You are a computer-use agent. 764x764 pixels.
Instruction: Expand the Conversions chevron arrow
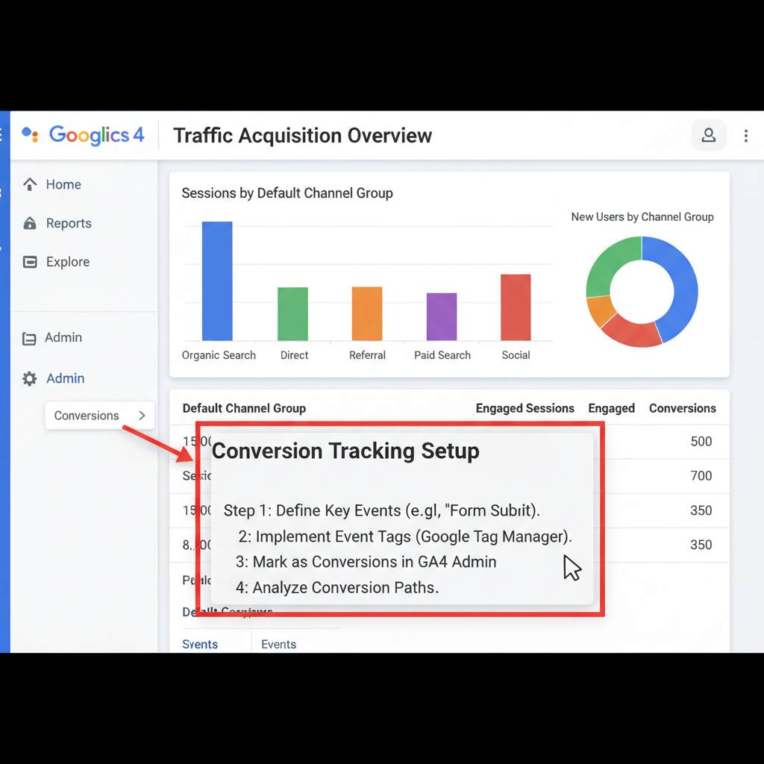coord(142,416)
